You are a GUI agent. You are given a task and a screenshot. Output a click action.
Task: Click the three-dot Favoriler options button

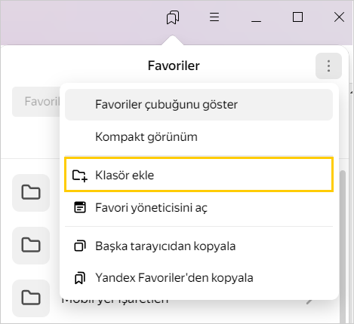tap(328, 66)
